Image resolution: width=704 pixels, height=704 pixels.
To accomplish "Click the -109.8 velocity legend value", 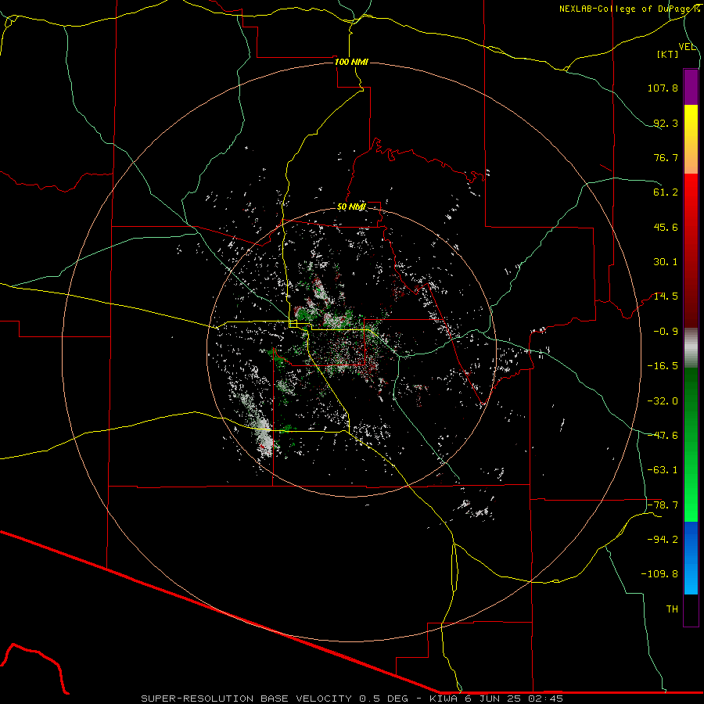I will 659,574.
